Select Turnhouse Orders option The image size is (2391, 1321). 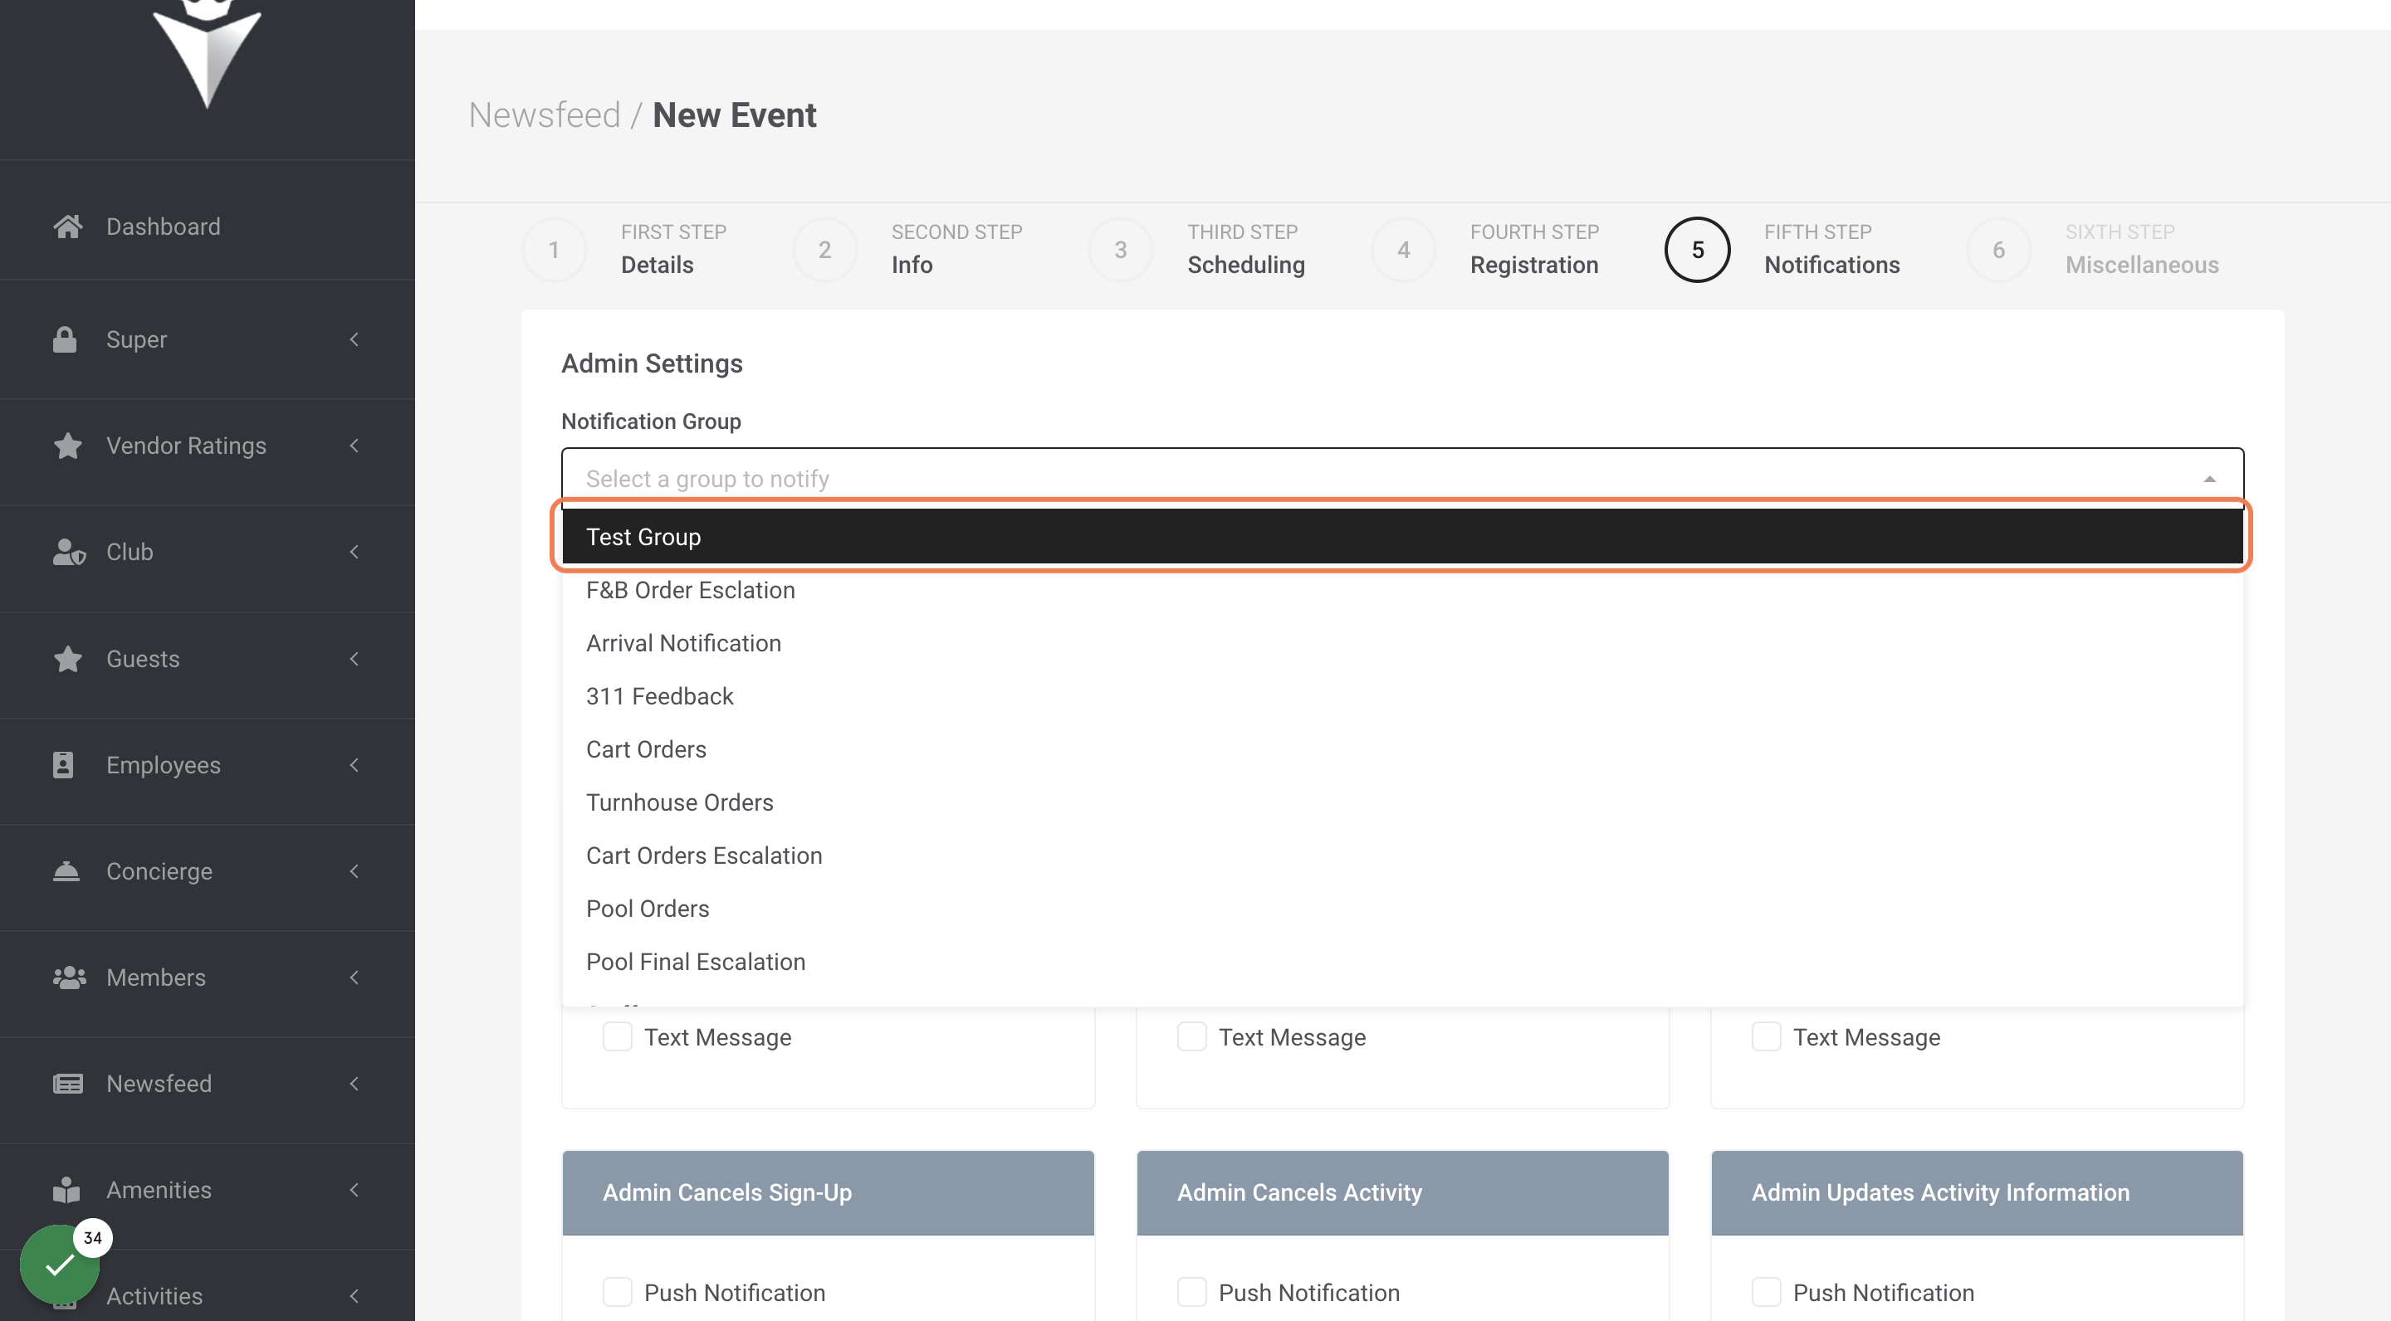coord(1402,802)
